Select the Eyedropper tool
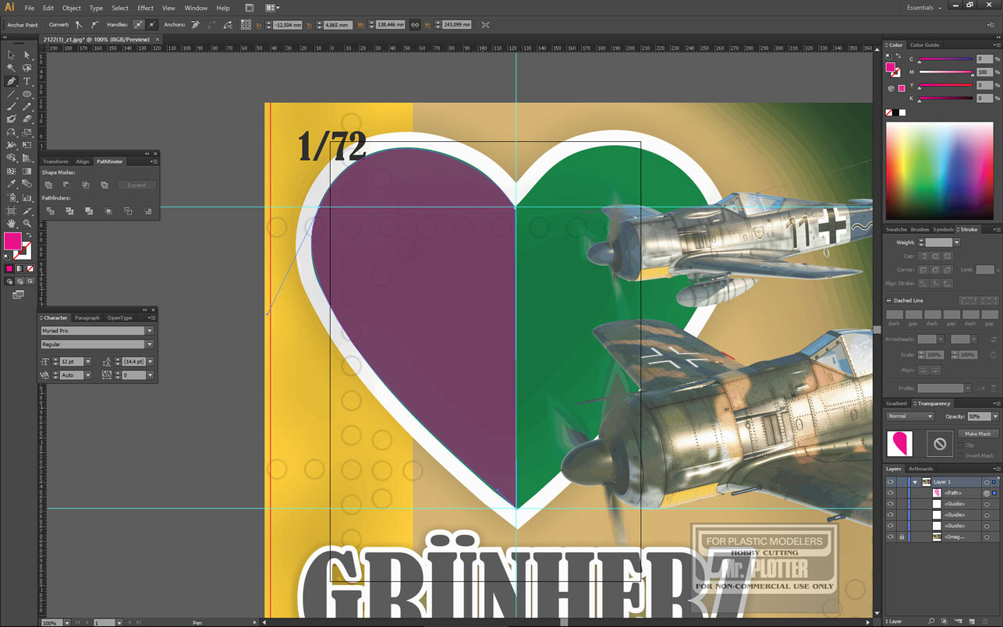 11,184
